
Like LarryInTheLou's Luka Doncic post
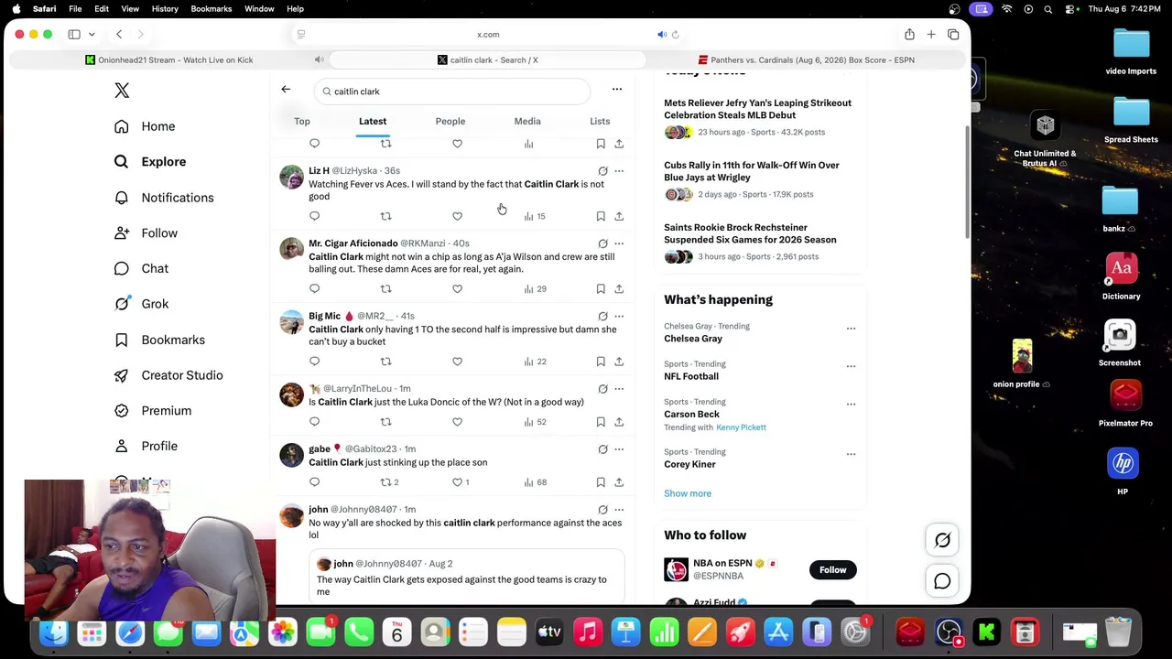(x=457, y=422)
